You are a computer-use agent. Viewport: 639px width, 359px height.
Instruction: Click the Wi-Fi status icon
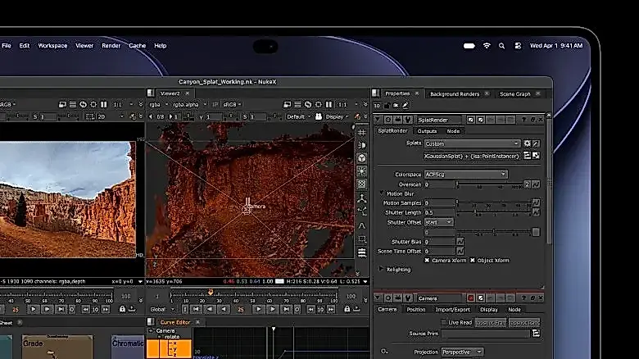pos(487,46)
